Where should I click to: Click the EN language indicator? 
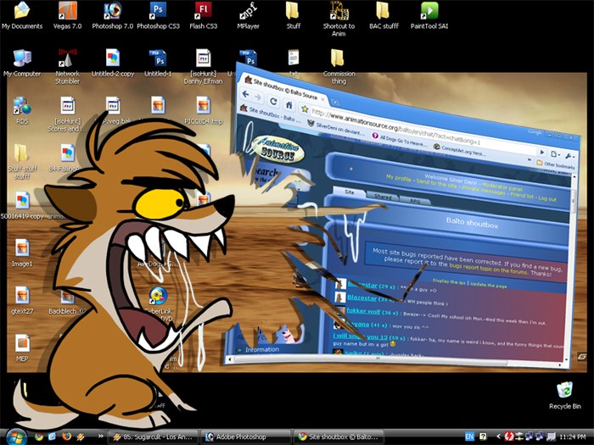click(x=469, y=437)
